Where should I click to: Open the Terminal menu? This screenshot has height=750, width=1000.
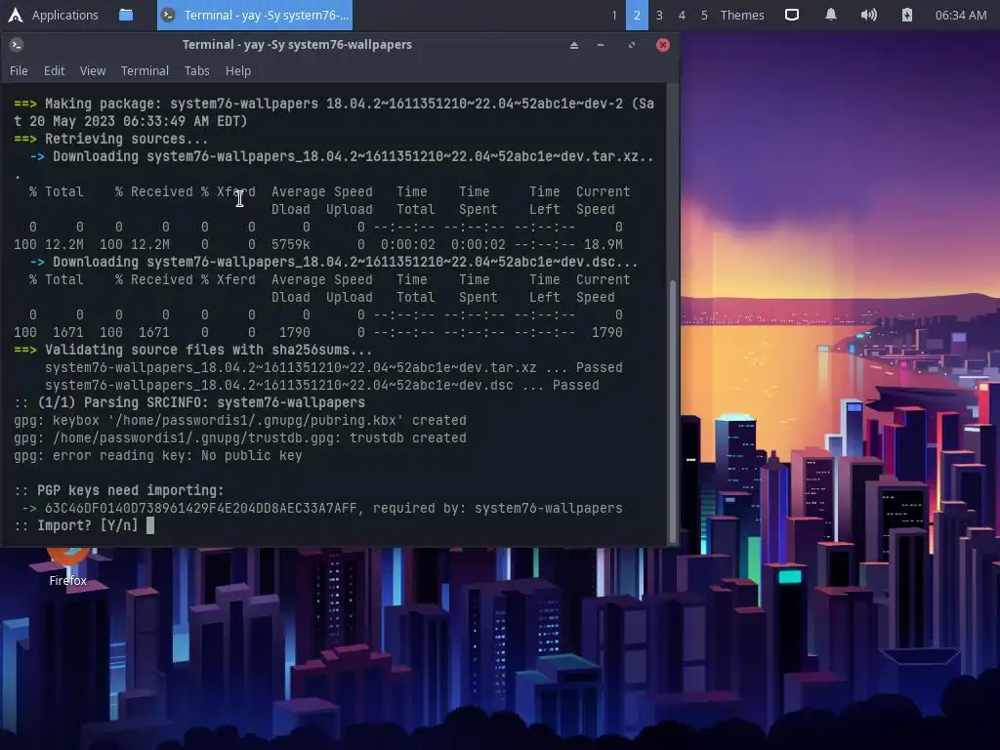(x=145, y=70)
